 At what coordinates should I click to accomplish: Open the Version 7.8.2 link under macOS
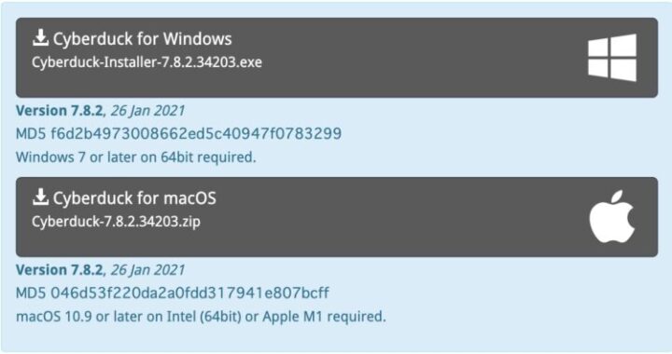(x=59, y=270)
